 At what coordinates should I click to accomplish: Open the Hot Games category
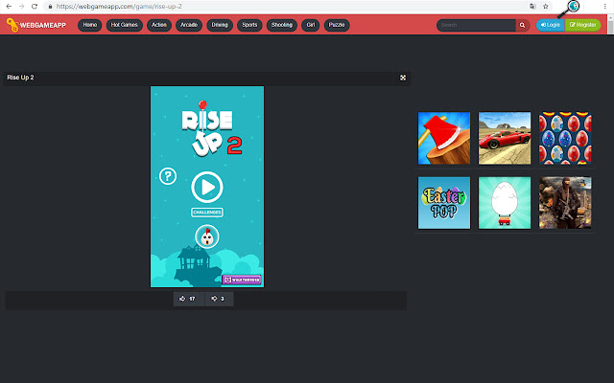click(124, 25)
